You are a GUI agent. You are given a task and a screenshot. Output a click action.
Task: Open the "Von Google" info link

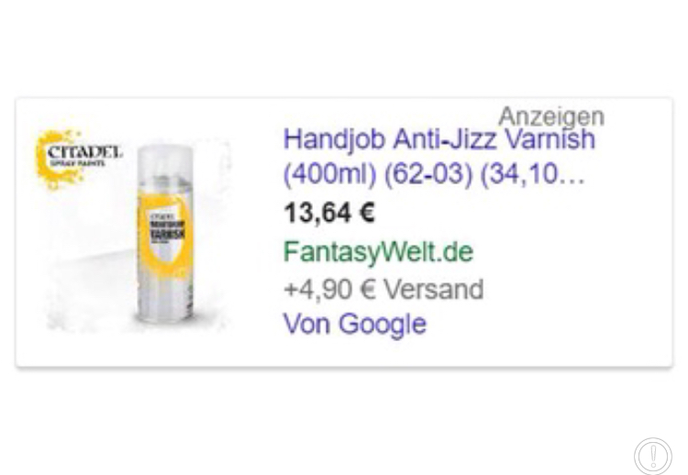pos(354,325)
